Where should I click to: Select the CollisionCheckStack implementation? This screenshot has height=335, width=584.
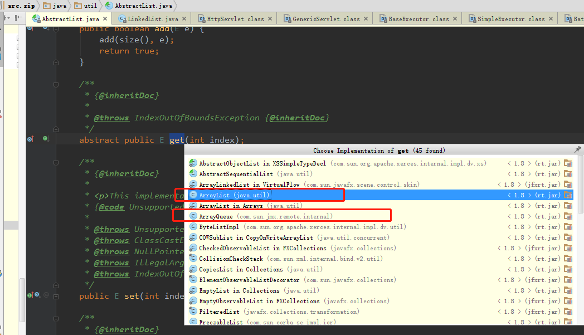380,259
